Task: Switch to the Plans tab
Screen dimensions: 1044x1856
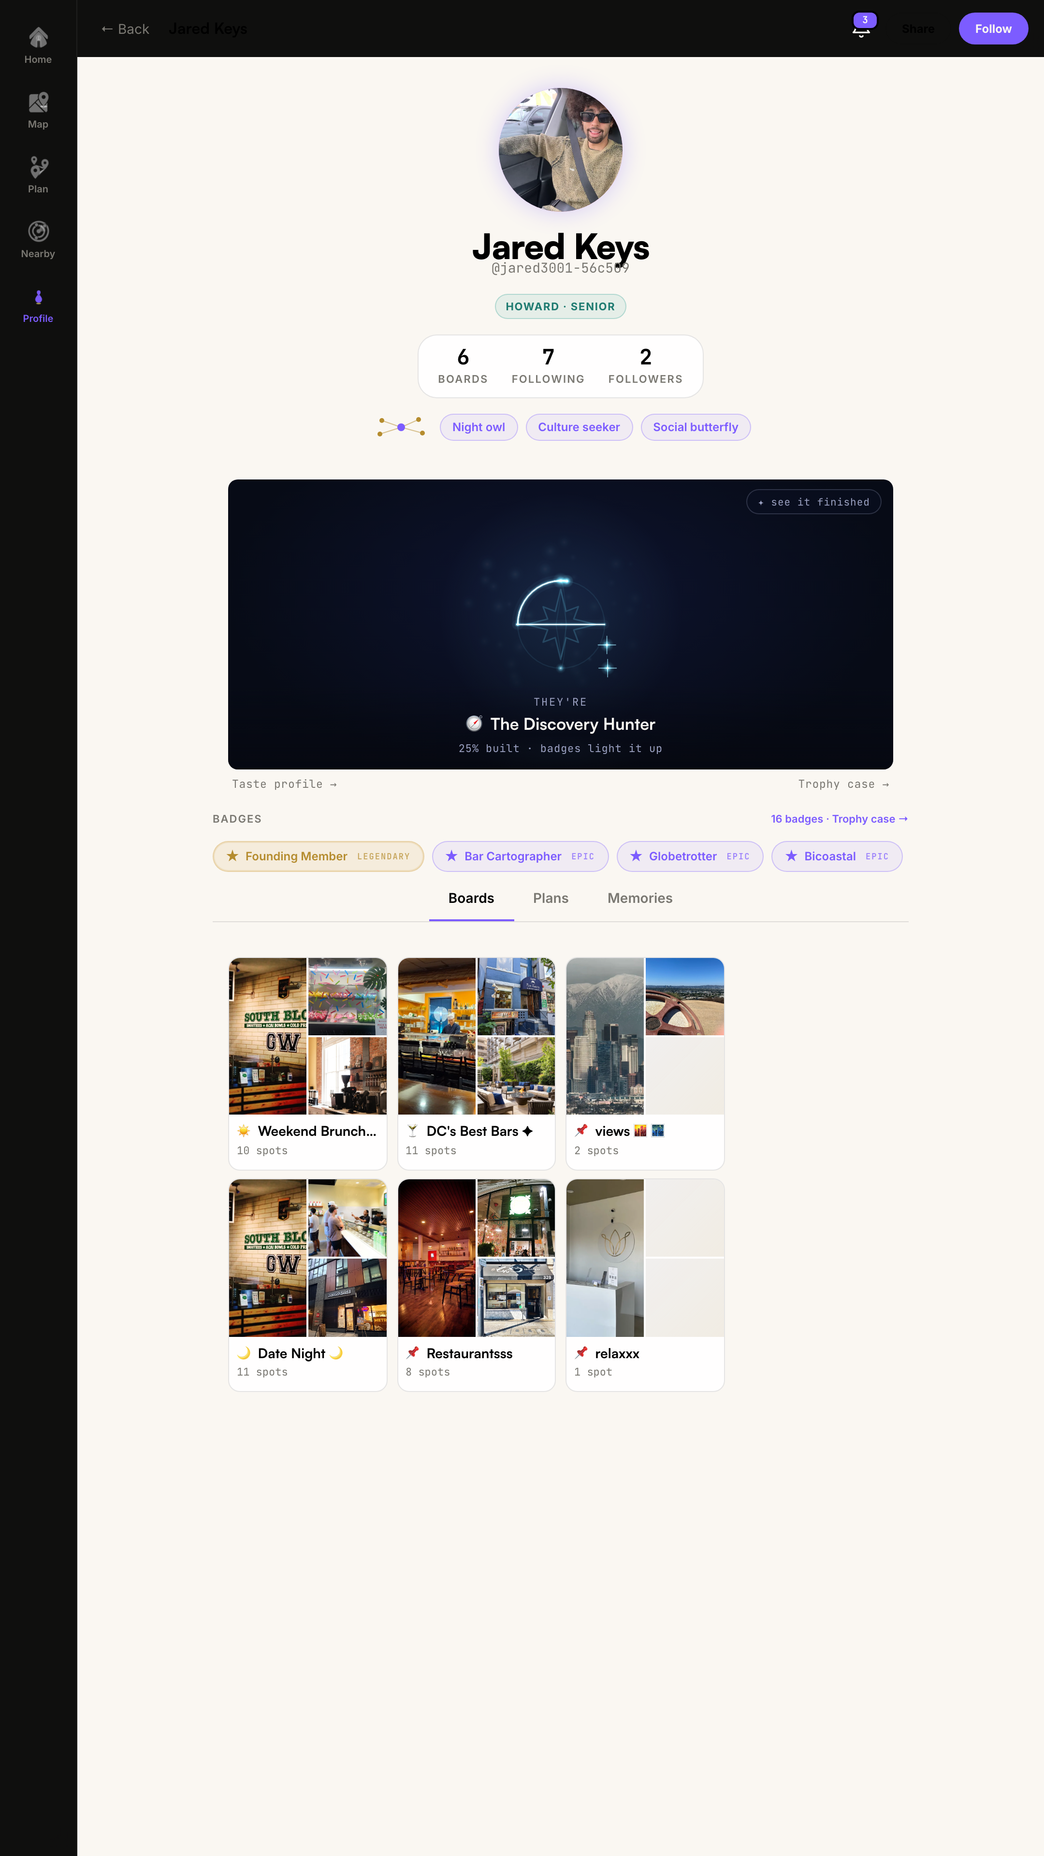Action: (551, 899)
